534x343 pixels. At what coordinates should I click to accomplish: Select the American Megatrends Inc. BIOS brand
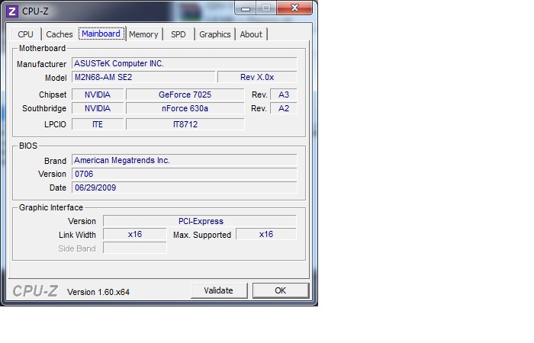click(x=185, y=160)
